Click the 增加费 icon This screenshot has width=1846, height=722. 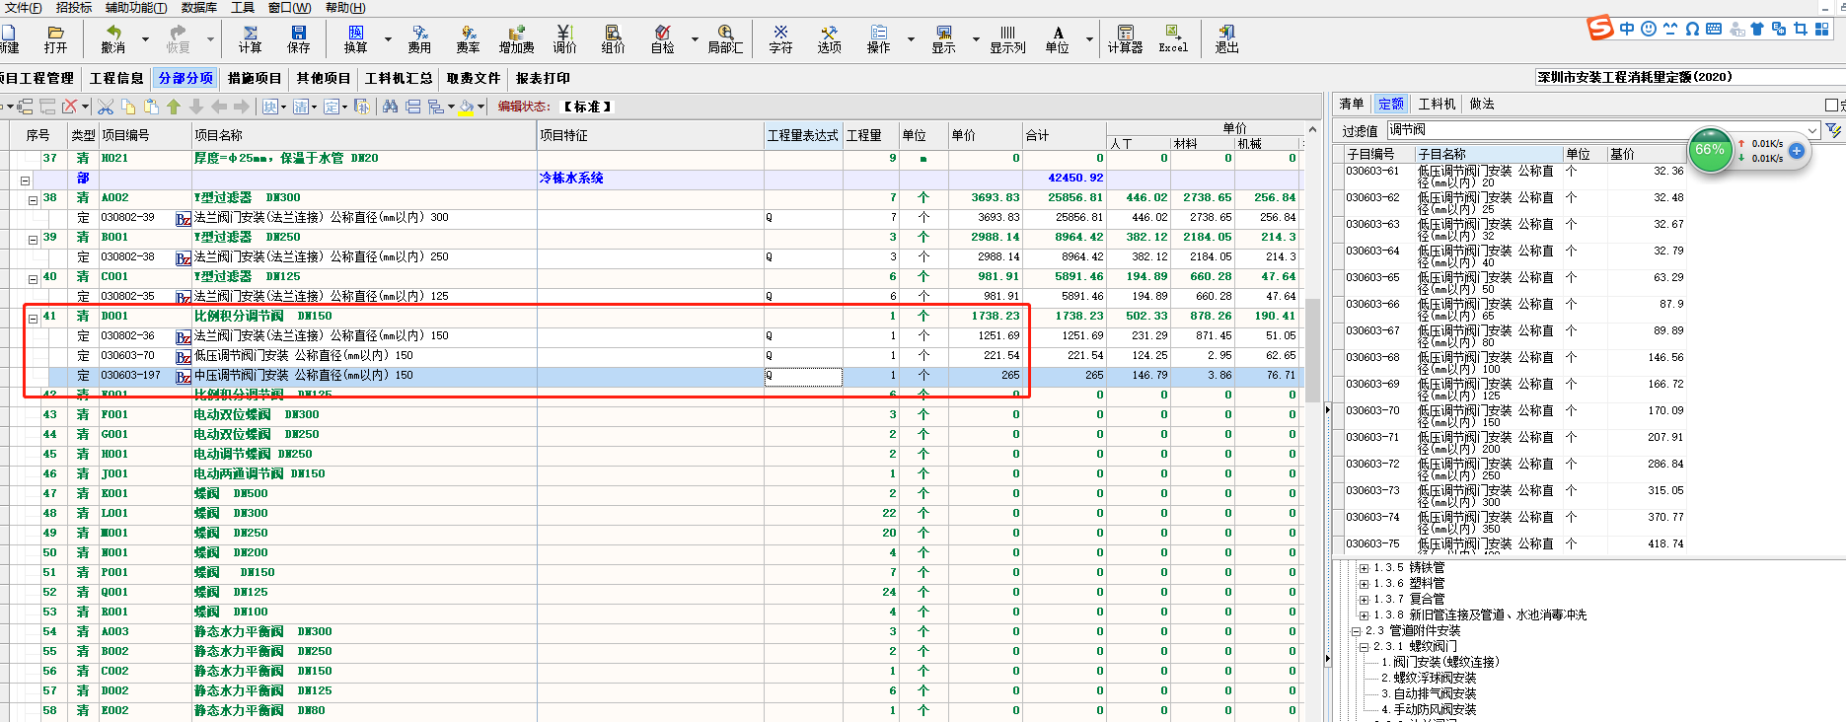tap(516, 39)
